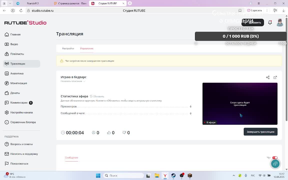Click the refresh icon next to Обновить

(x=91, y=96)
